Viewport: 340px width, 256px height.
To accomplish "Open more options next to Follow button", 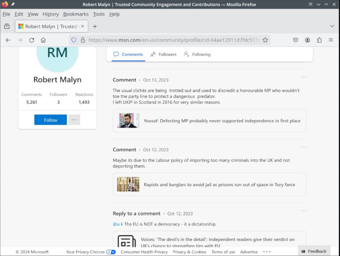I will tap(74, 120).
